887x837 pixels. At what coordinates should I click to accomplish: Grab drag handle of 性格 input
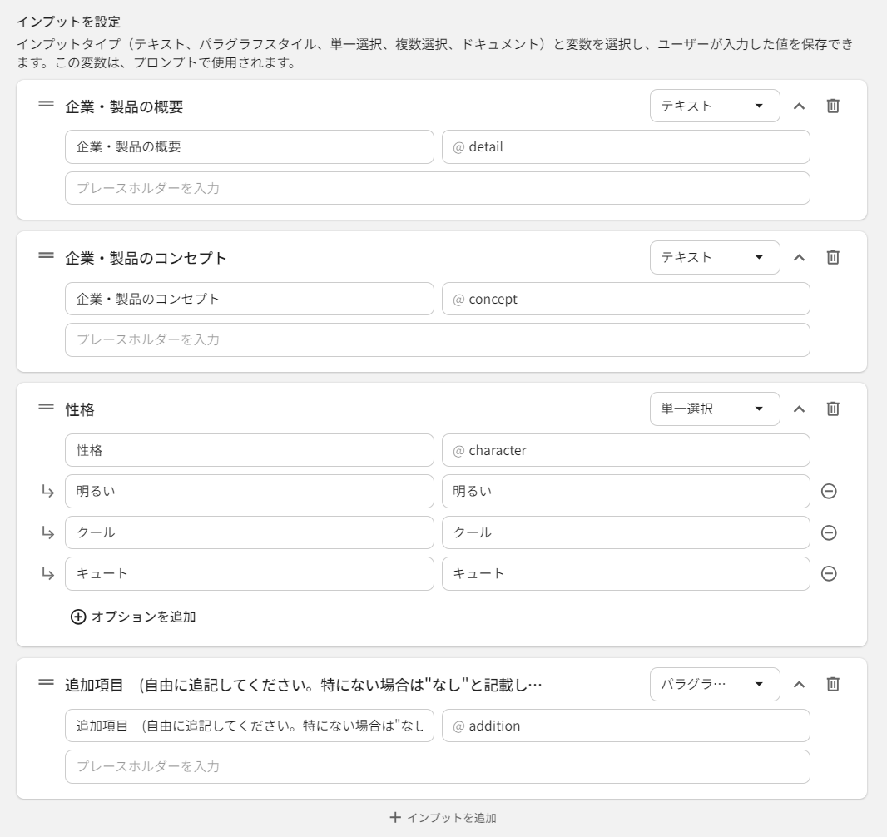46,408
